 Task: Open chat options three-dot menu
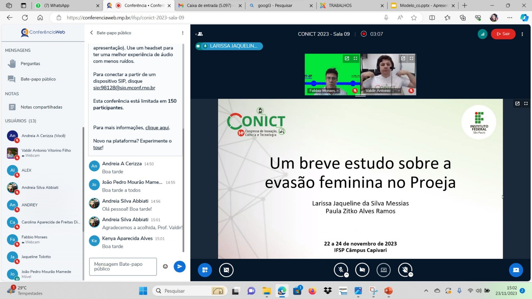[183, 33]
